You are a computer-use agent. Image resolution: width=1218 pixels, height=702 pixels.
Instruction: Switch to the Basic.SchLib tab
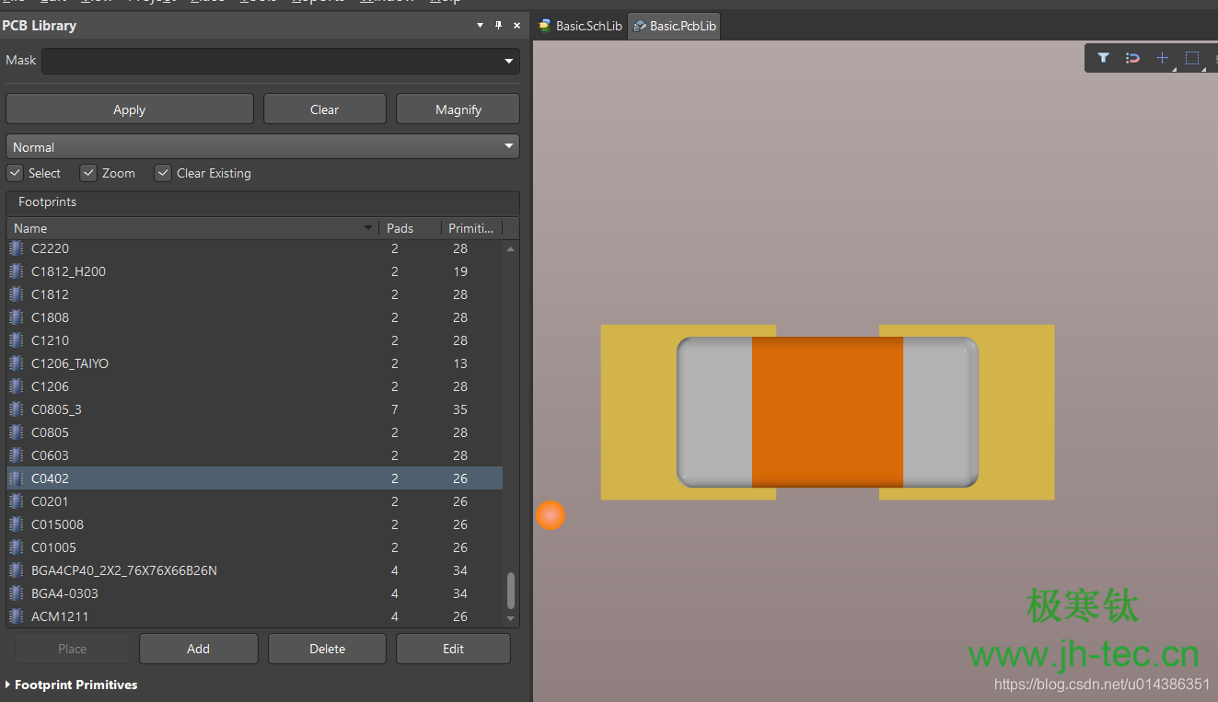(x=581, y=26)
